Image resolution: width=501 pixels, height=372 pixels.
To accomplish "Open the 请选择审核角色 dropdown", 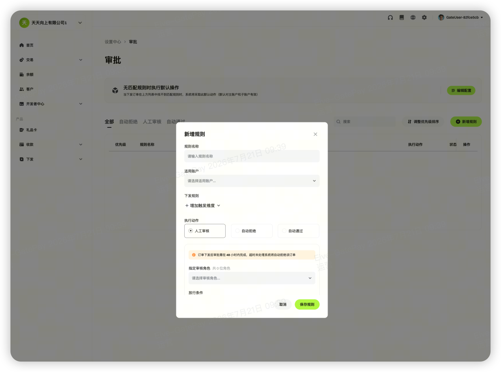I will point(252,278).
